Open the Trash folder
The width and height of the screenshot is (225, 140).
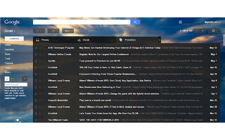click(x=7, y=58)
